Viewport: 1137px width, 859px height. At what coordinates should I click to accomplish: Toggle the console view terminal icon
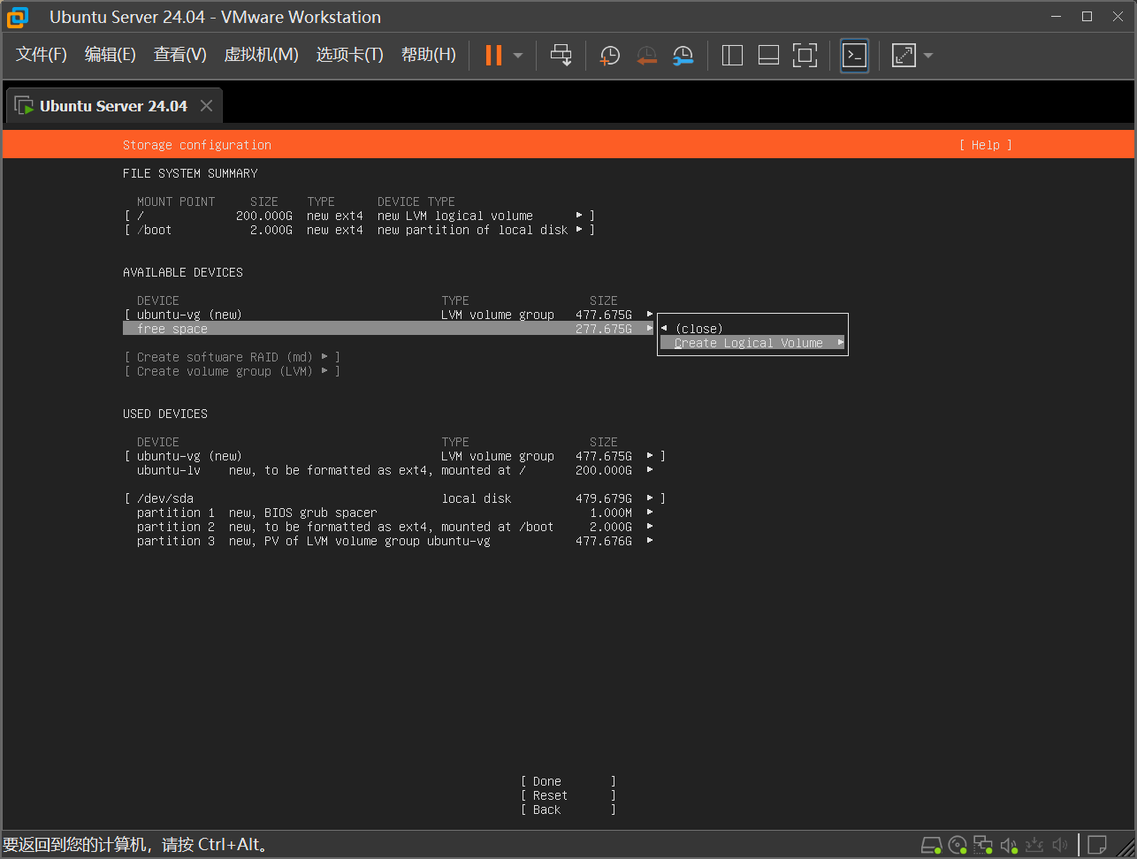click(854, 56)
